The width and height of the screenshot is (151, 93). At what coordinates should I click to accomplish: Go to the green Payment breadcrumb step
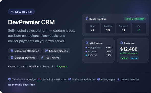point(62,67)
